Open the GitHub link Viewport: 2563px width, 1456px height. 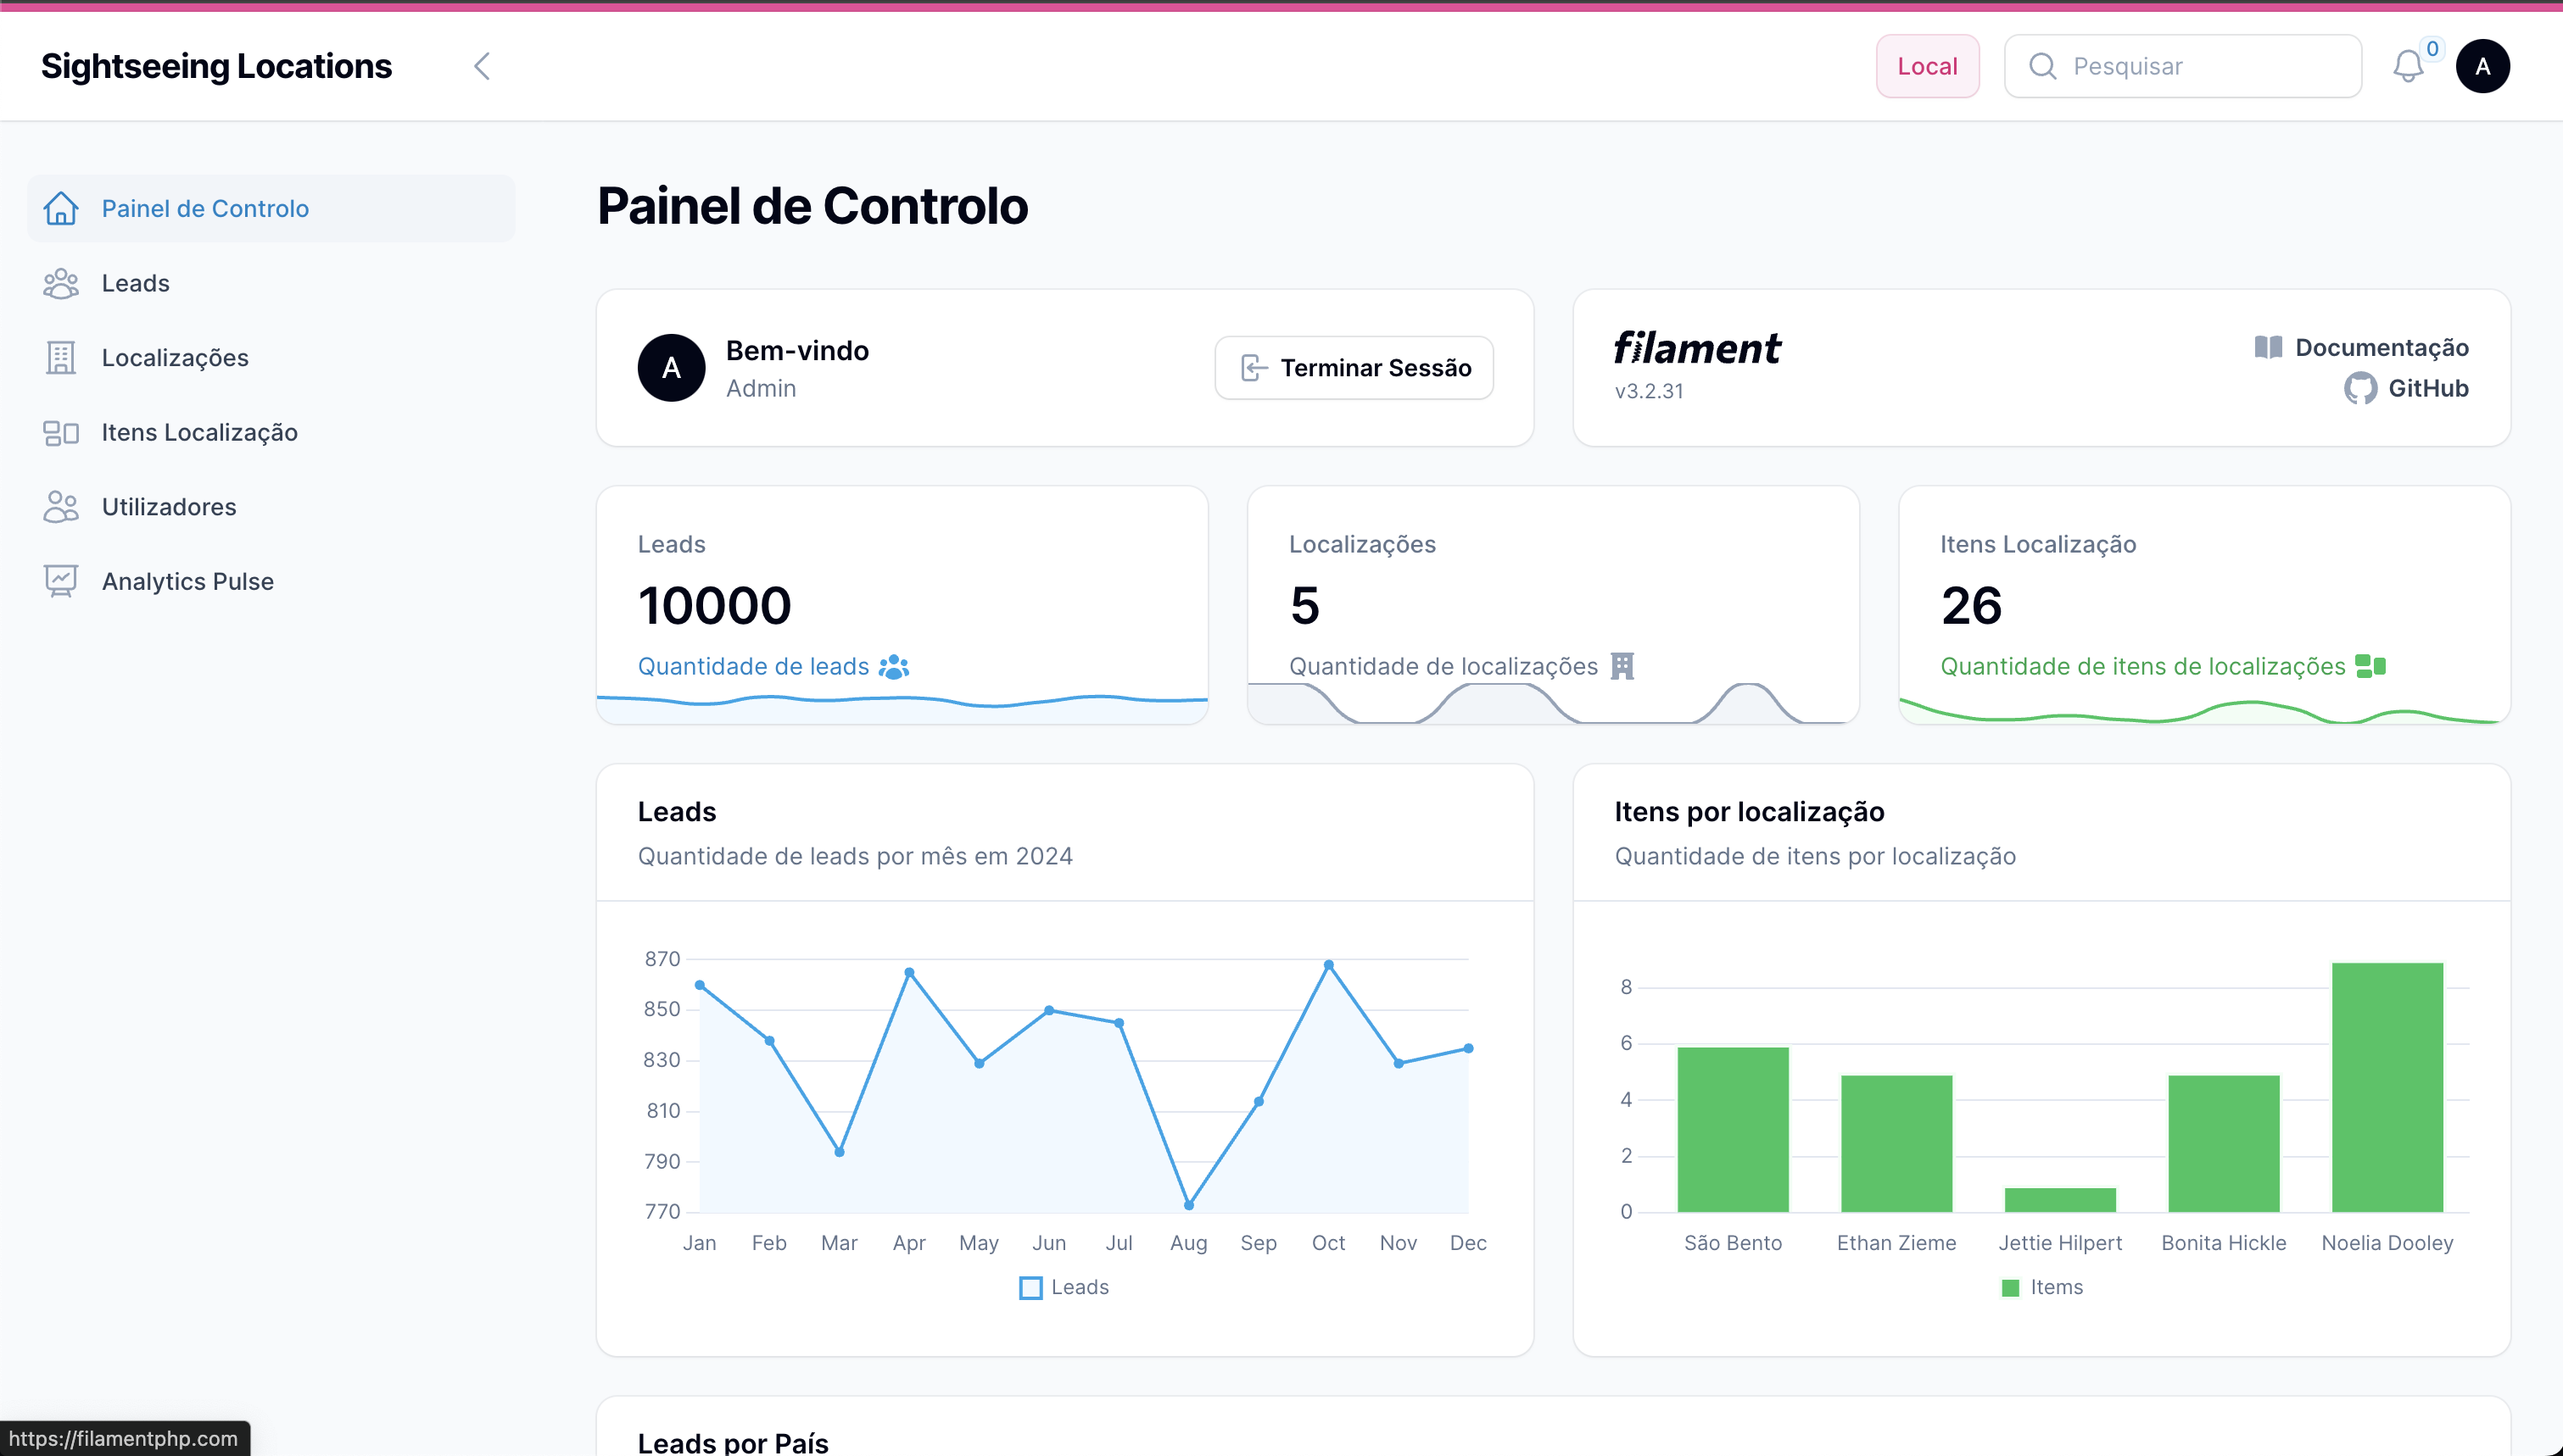pyautogui.click(x=2406, y=388)
